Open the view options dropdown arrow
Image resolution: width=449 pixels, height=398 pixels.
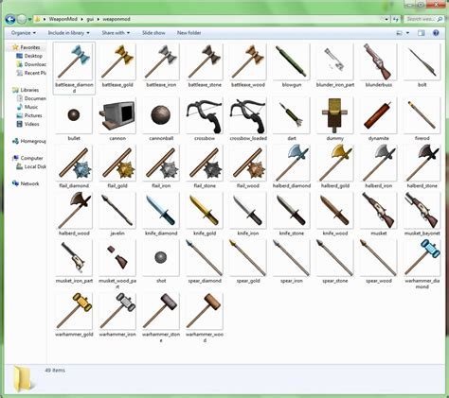click(x=407, y=33)
